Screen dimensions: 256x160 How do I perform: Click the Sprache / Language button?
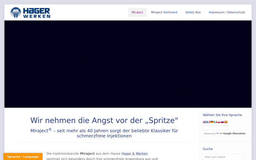[x=23, y=157]
